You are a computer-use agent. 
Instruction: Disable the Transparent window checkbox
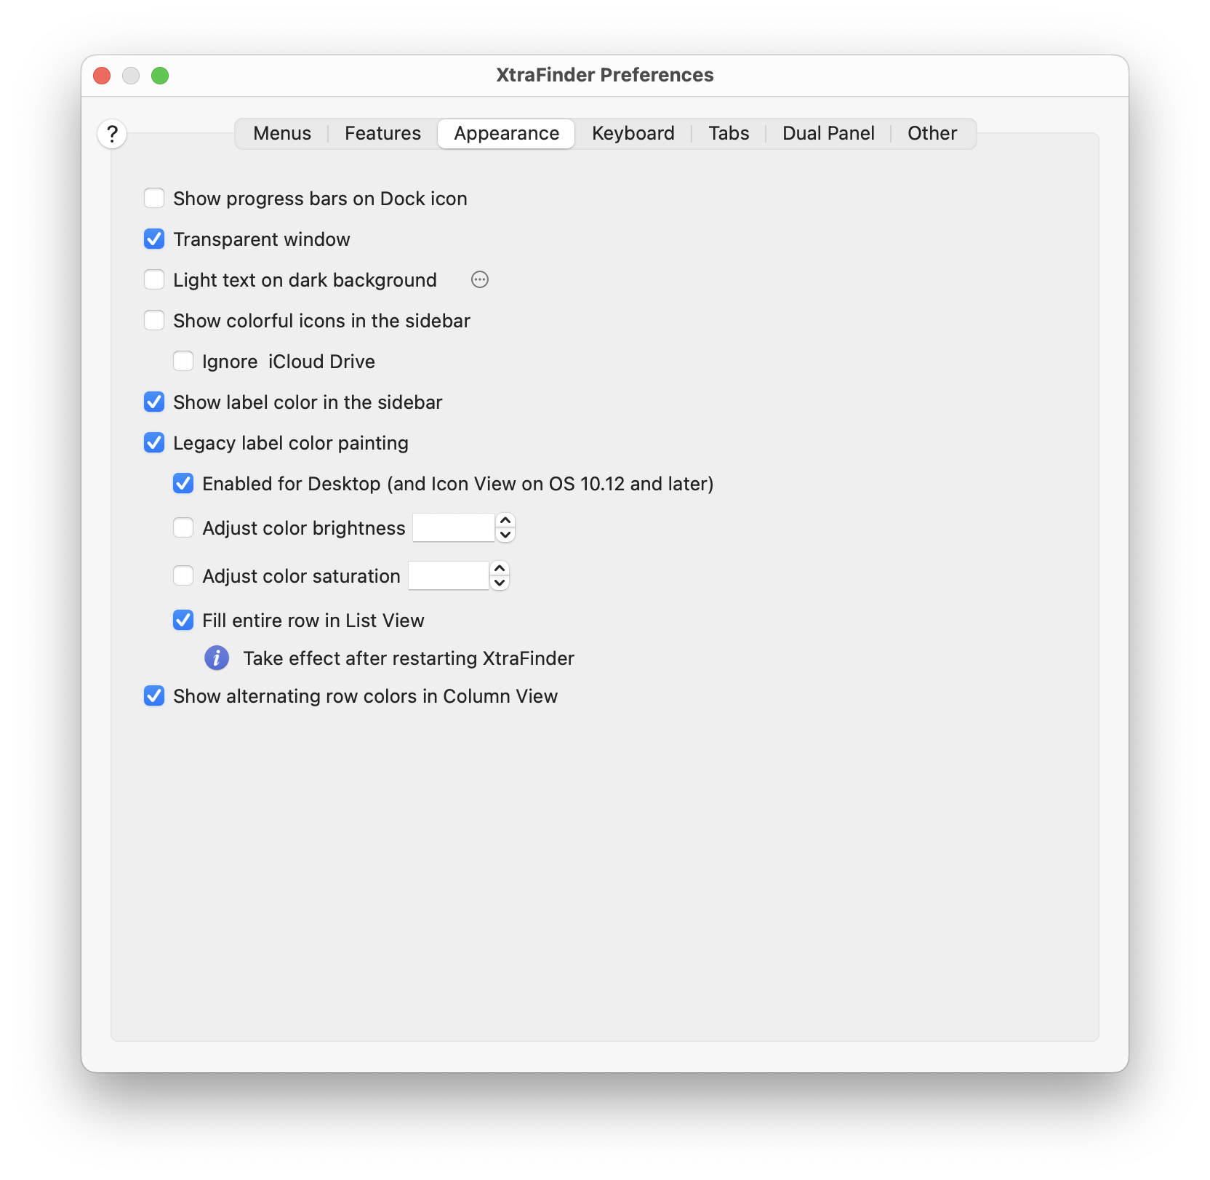click(154, 239)
